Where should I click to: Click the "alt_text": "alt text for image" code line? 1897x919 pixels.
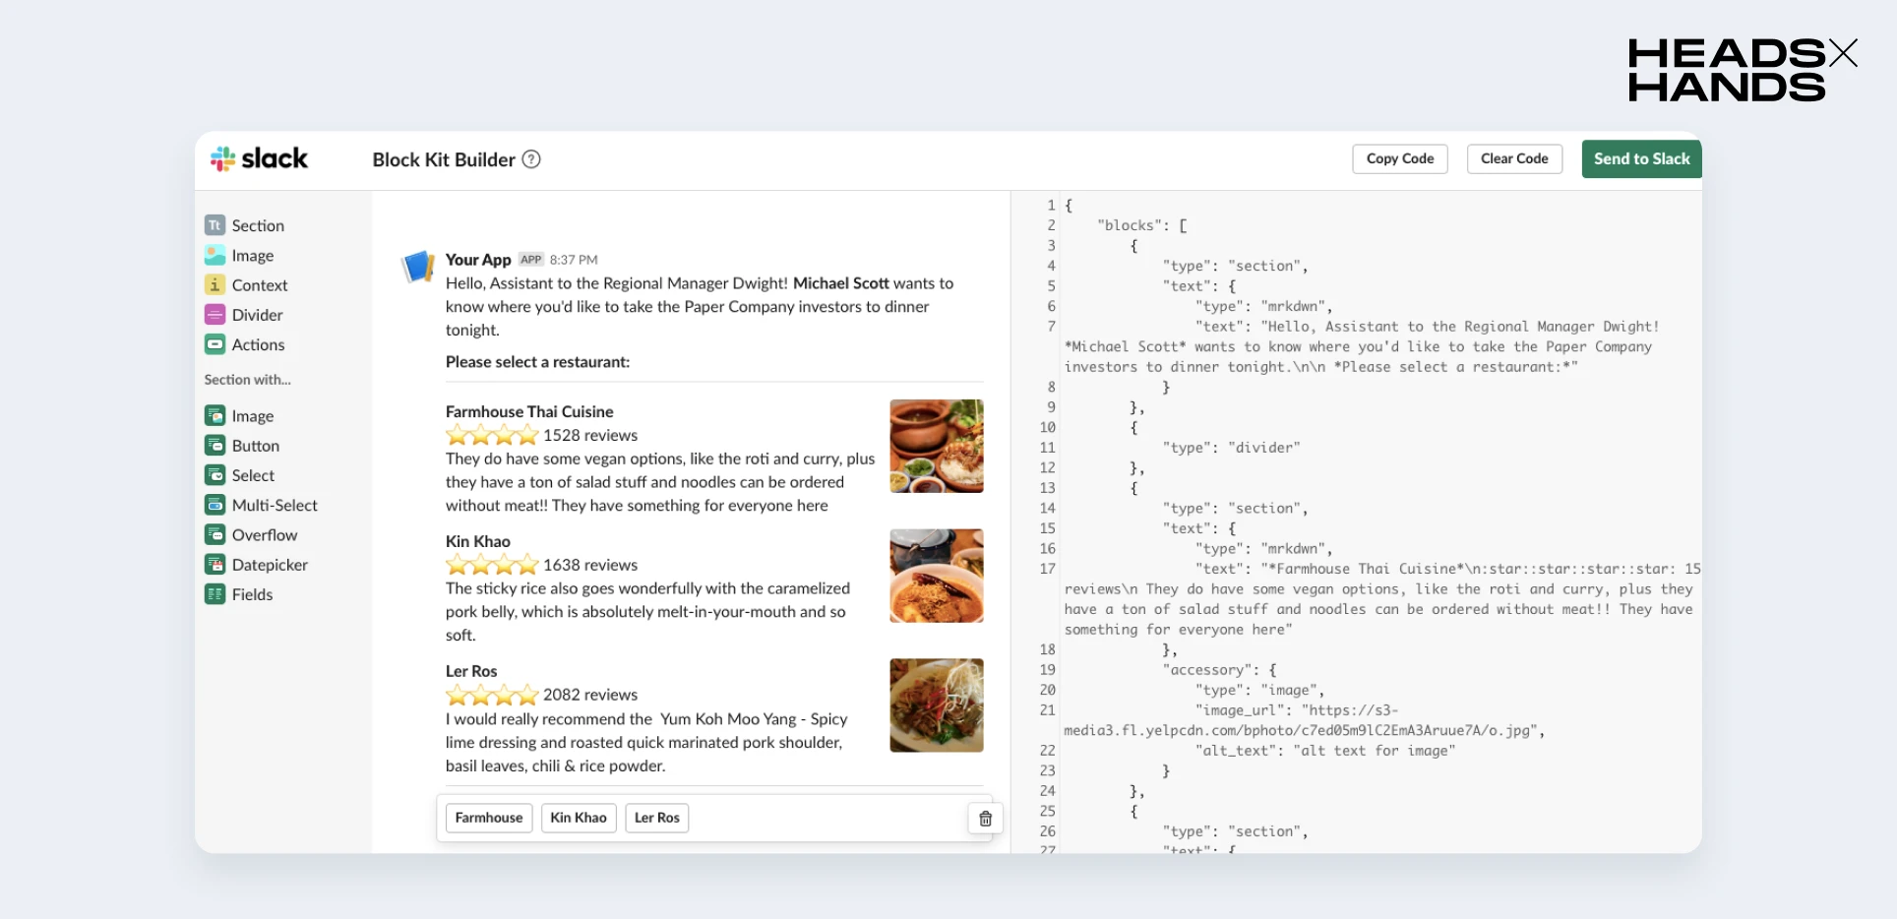1325,751
